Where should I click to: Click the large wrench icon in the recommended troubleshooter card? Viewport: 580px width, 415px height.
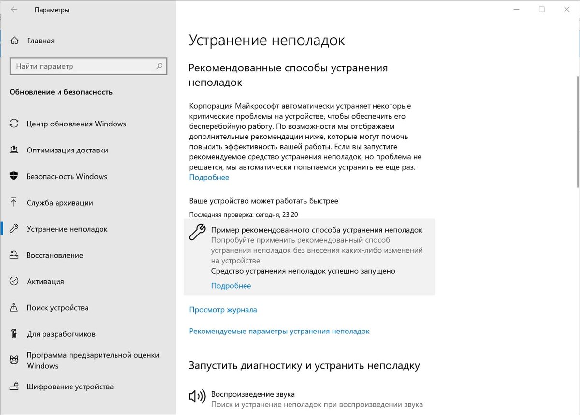pyautogui.click(x=197, y=233)
